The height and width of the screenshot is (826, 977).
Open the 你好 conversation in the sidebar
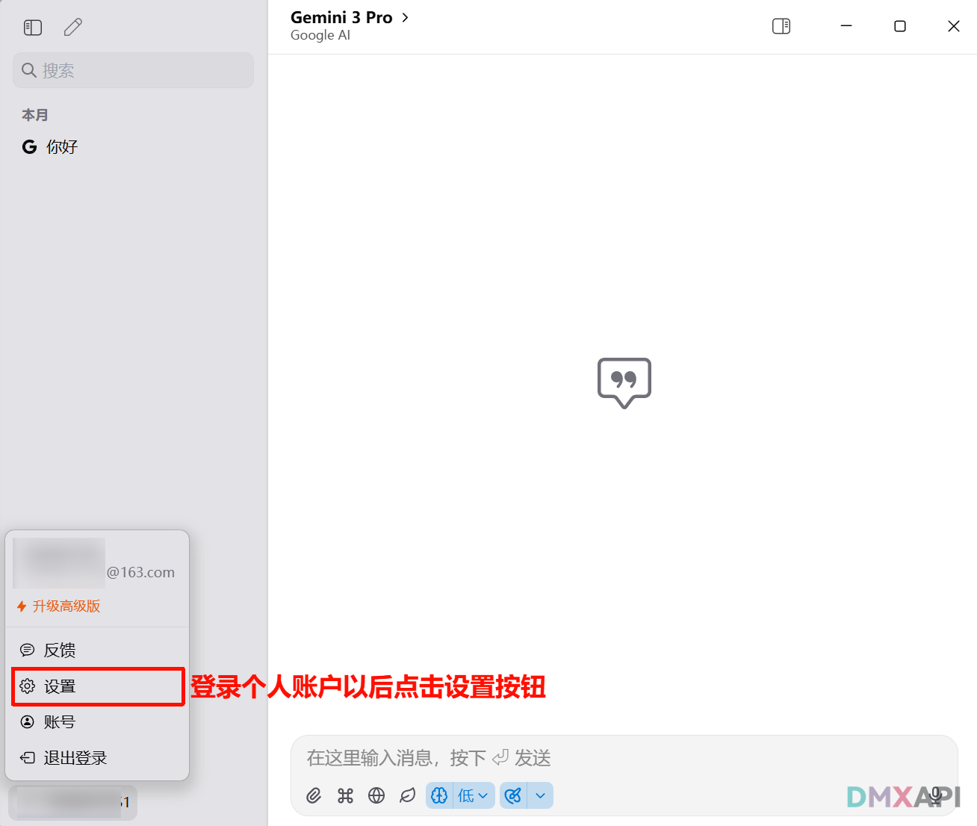(x=61, y=146)
